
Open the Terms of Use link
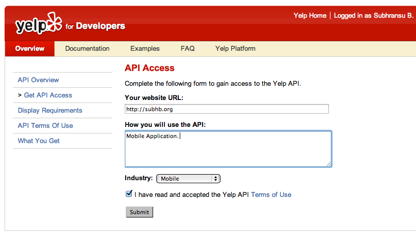coord(271,195)
